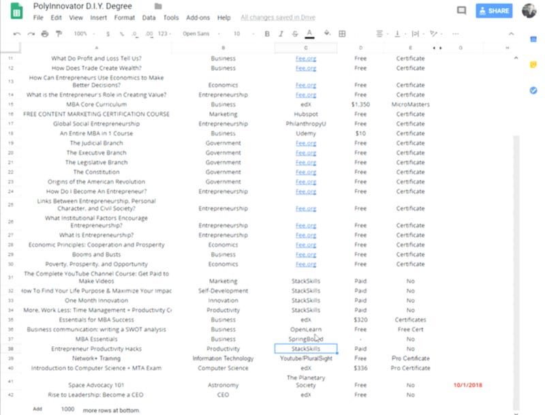Open the Help menu

224,18
